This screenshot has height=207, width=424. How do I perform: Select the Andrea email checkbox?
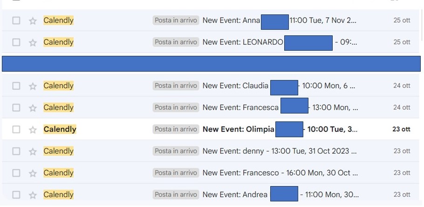[x=16, y=195]
